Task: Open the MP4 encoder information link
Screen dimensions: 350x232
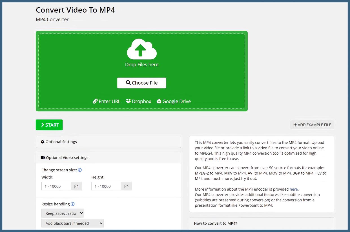Action: click(294, 189)
